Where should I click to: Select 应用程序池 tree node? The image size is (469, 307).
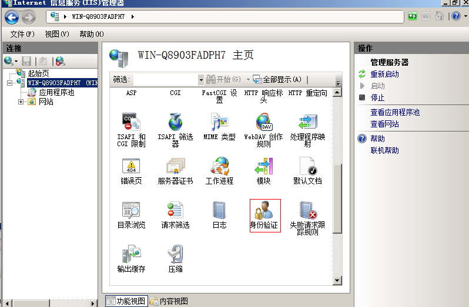click(56, 92)
